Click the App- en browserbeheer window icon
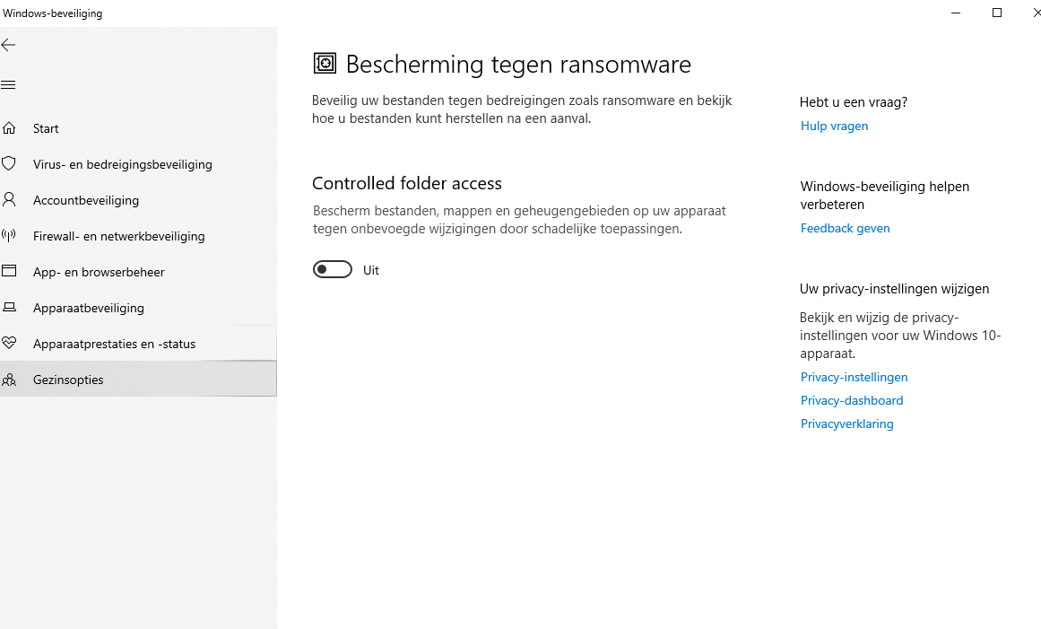1041x629 pixels. [x=9, y=272]
